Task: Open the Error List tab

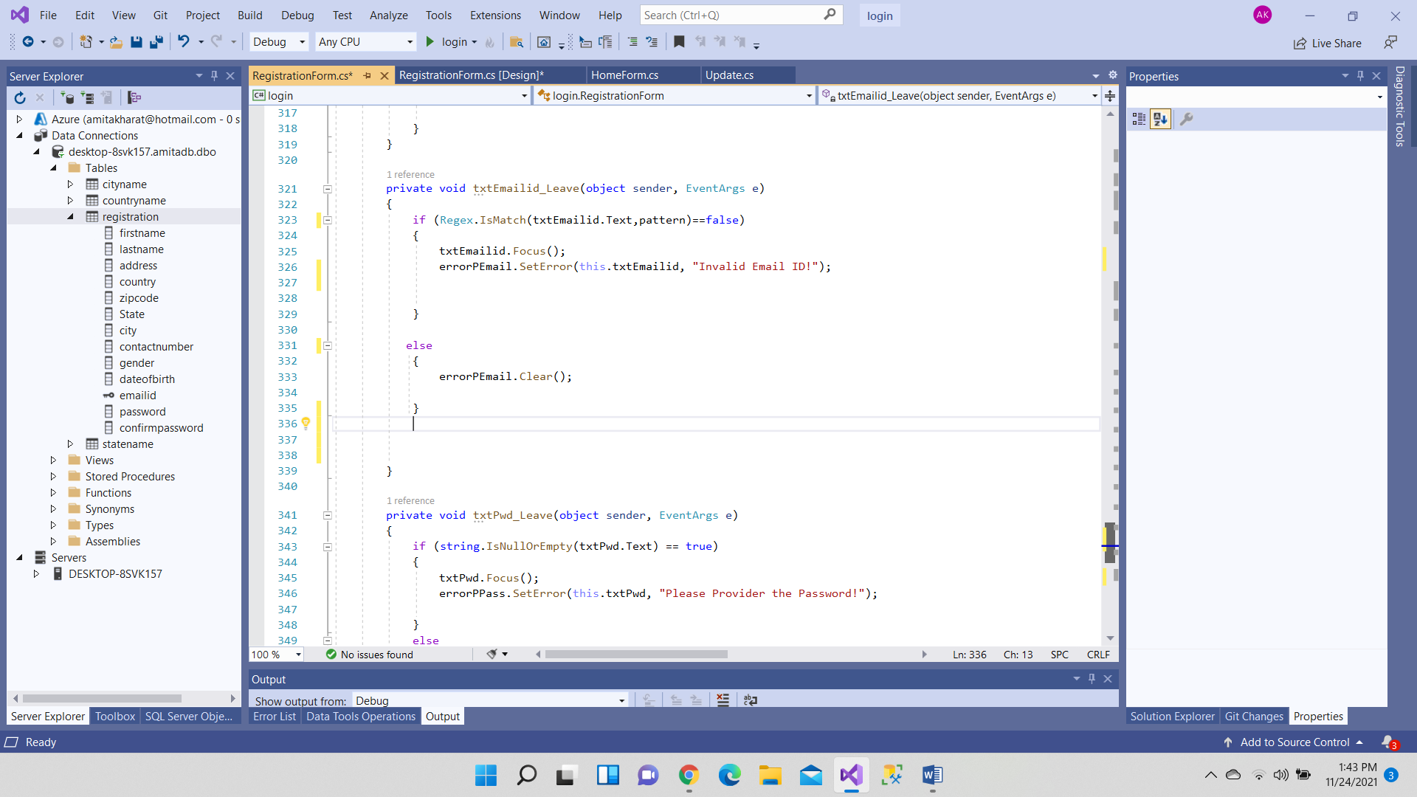Action: [x=274, y=716]
